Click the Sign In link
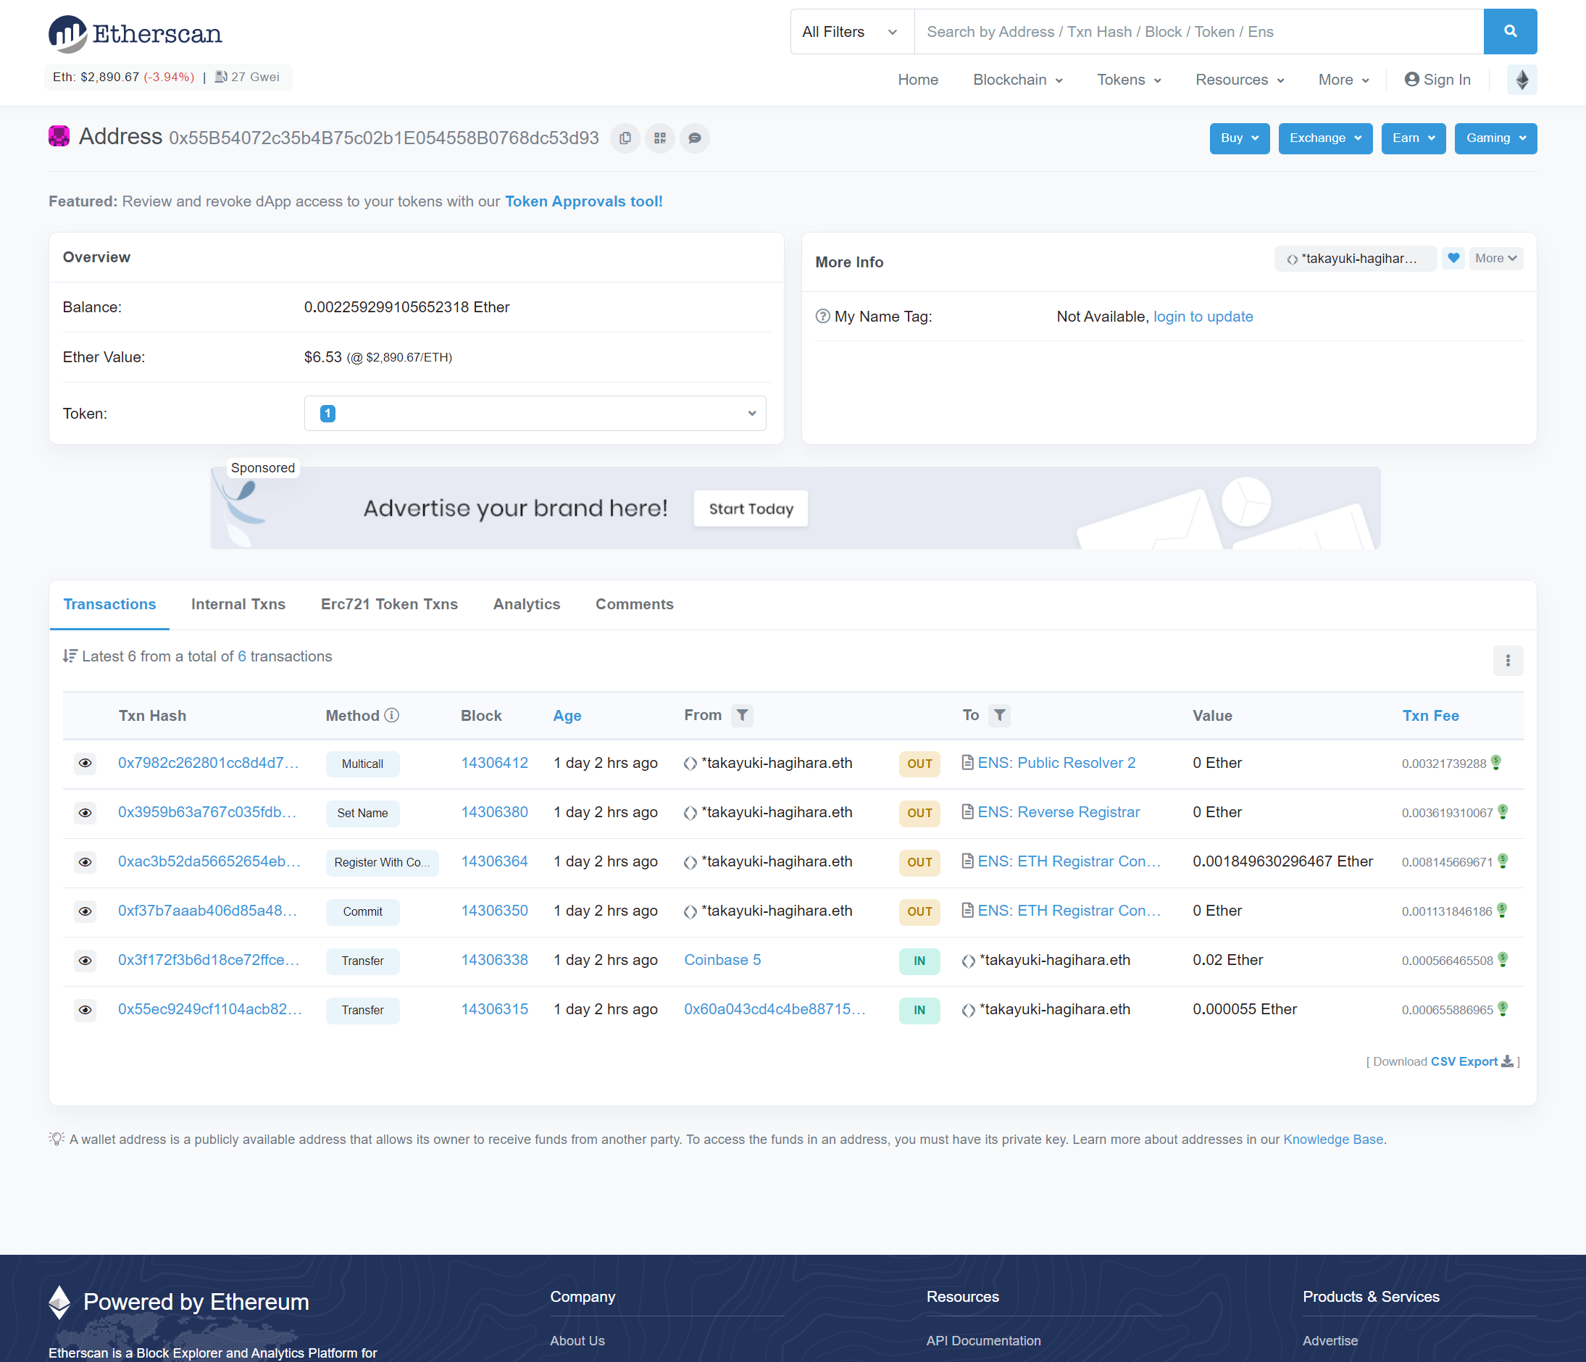Screen dimensions: 1586x1362 (x=1437, y=80)
